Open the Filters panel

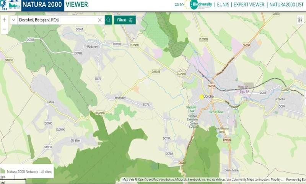pyautogui.click(x=124, y=20)
